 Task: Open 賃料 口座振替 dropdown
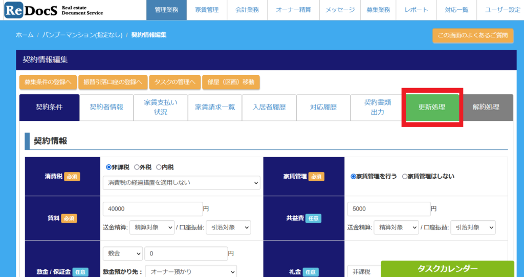(x=229, y=227)
